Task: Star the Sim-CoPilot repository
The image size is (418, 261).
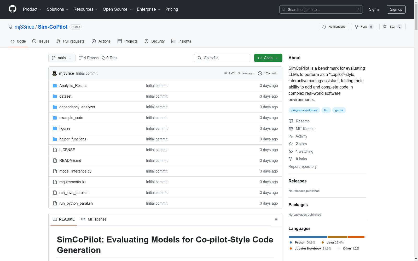Action: click(392, 27)
